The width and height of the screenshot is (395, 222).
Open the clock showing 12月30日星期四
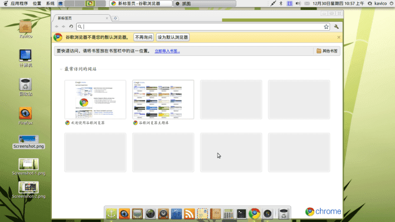pyautogui.click(x=338, y=4)
